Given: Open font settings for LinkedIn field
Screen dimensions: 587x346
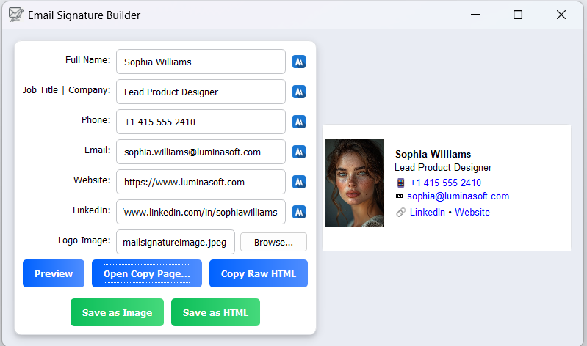Looking at the screenshot, I should pyautogui.click(x=299, y=212).
